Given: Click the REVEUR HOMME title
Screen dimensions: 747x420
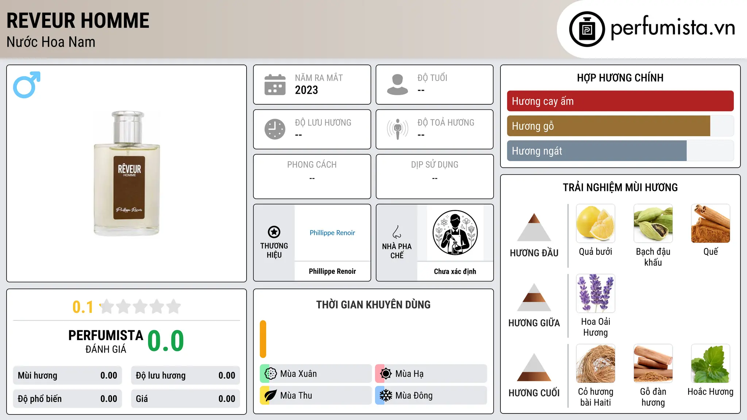Looking at the screenshot, I should point(78,21).
